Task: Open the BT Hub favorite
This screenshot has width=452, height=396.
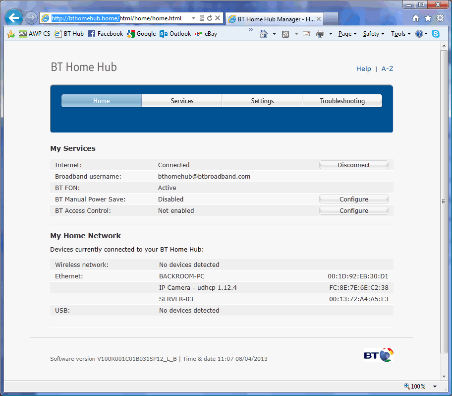Action: [x=69, y=34]
